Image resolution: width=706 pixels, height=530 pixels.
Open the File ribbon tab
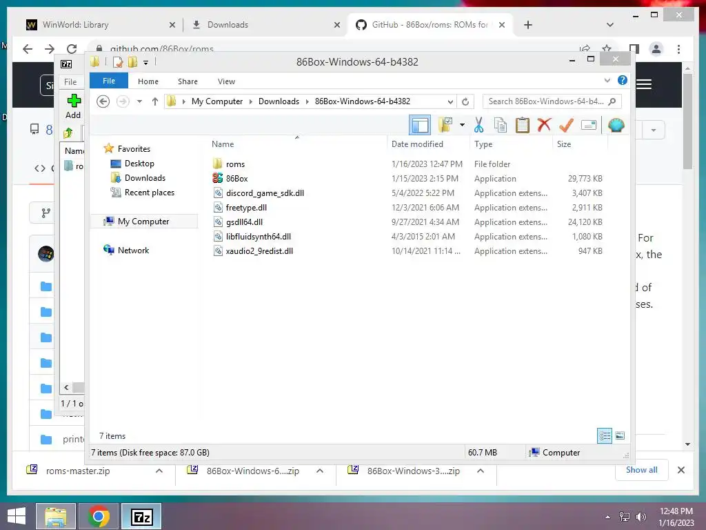pyautogui.click(x=109, y=81)
